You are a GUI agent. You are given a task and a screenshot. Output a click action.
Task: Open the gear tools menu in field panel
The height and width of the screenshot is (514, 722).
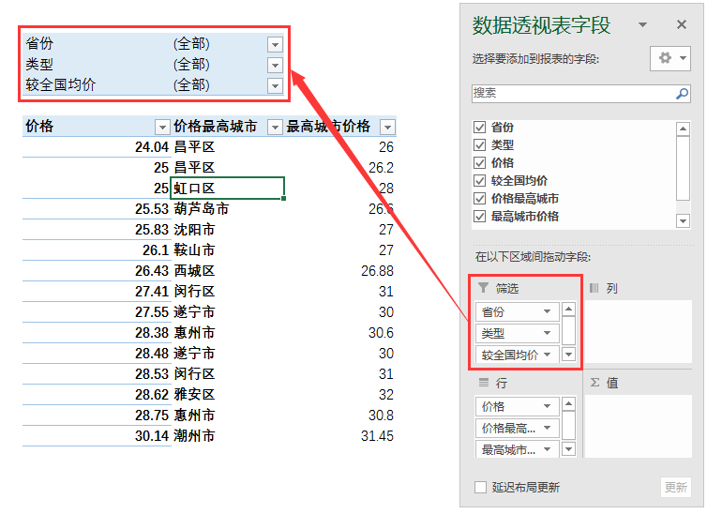point(670,58)
